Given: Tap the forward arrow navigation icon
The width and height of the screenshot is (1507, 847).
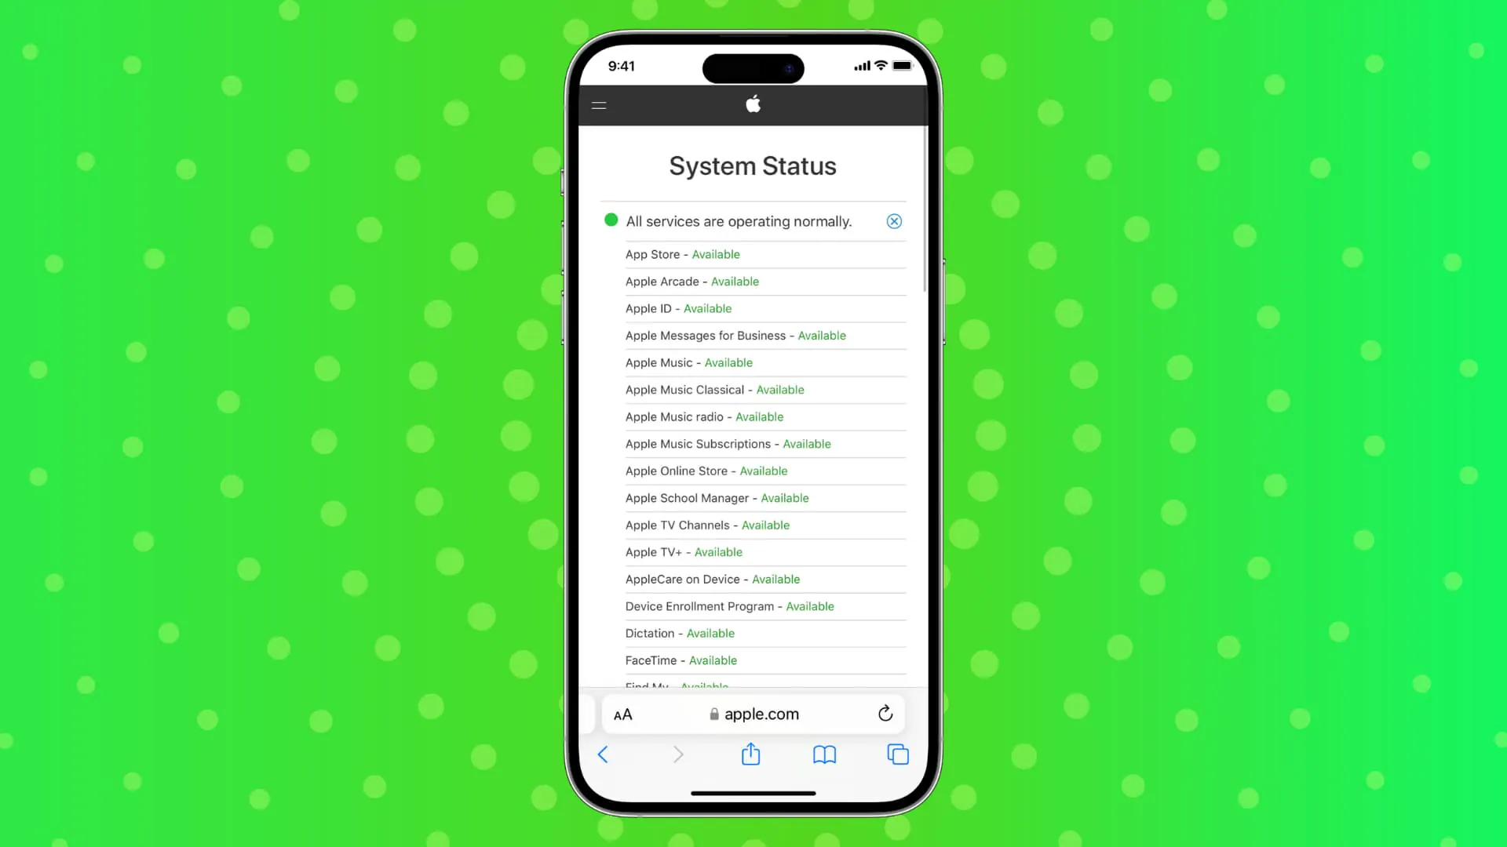Looking at the screenshot, I should tap(679, 754).
